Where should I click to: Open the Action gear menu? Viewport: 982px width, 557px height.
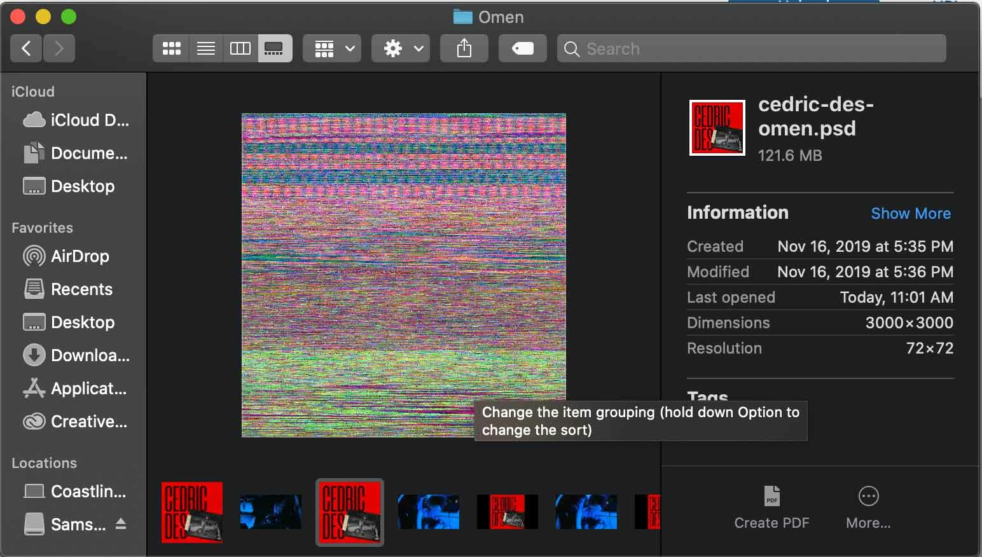[401, 48]
